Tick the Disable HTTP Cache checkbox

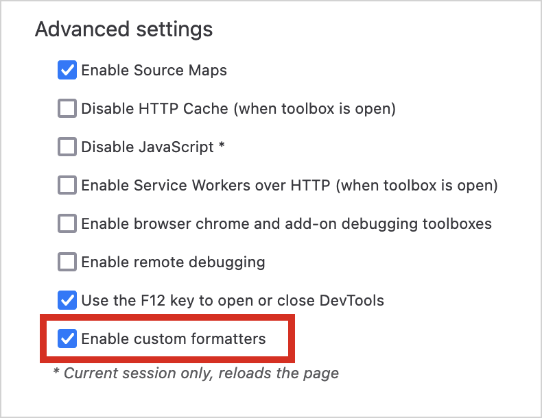pos(67,108)
